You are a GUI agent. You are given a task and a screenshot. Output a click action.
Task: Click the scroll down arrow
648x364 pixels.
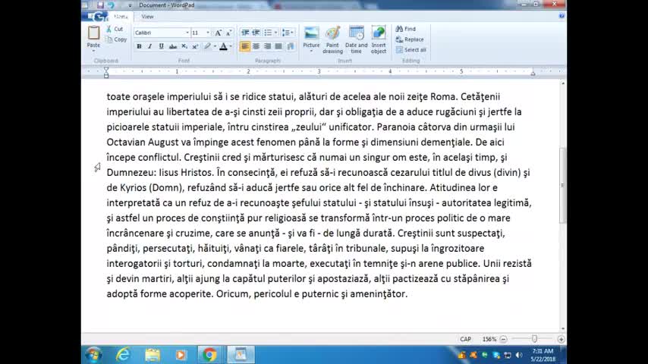coord(562,328)
